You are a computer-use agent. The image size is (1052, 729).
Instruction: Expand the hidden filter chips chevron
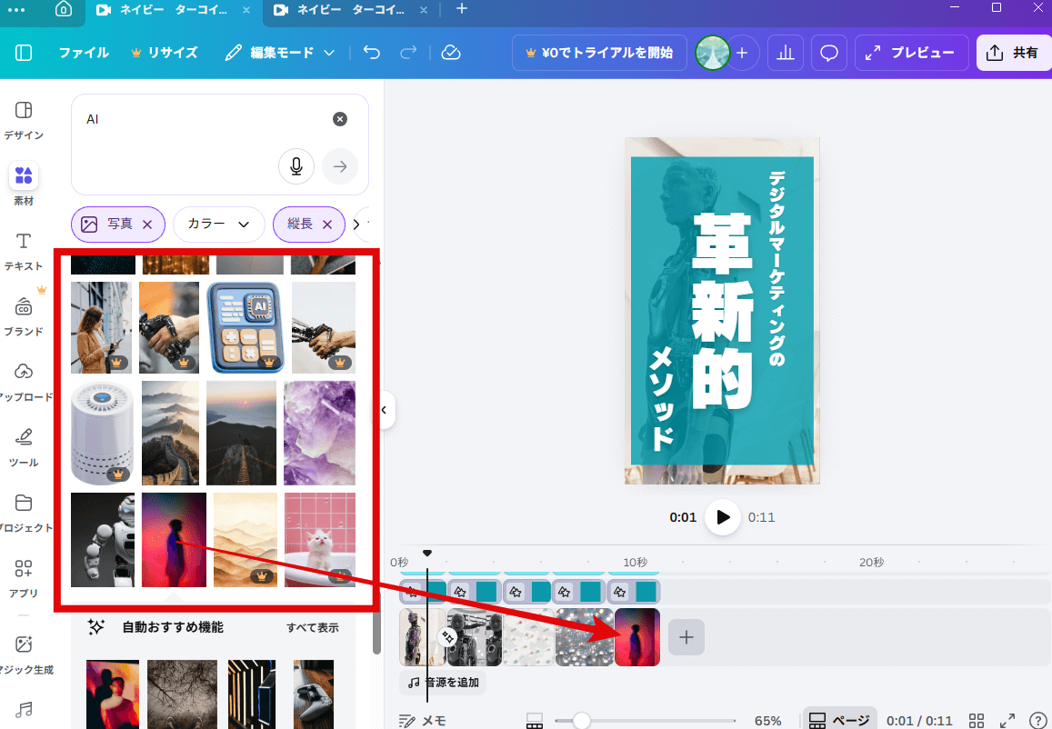pyautogui.click(x=359, y=224)
